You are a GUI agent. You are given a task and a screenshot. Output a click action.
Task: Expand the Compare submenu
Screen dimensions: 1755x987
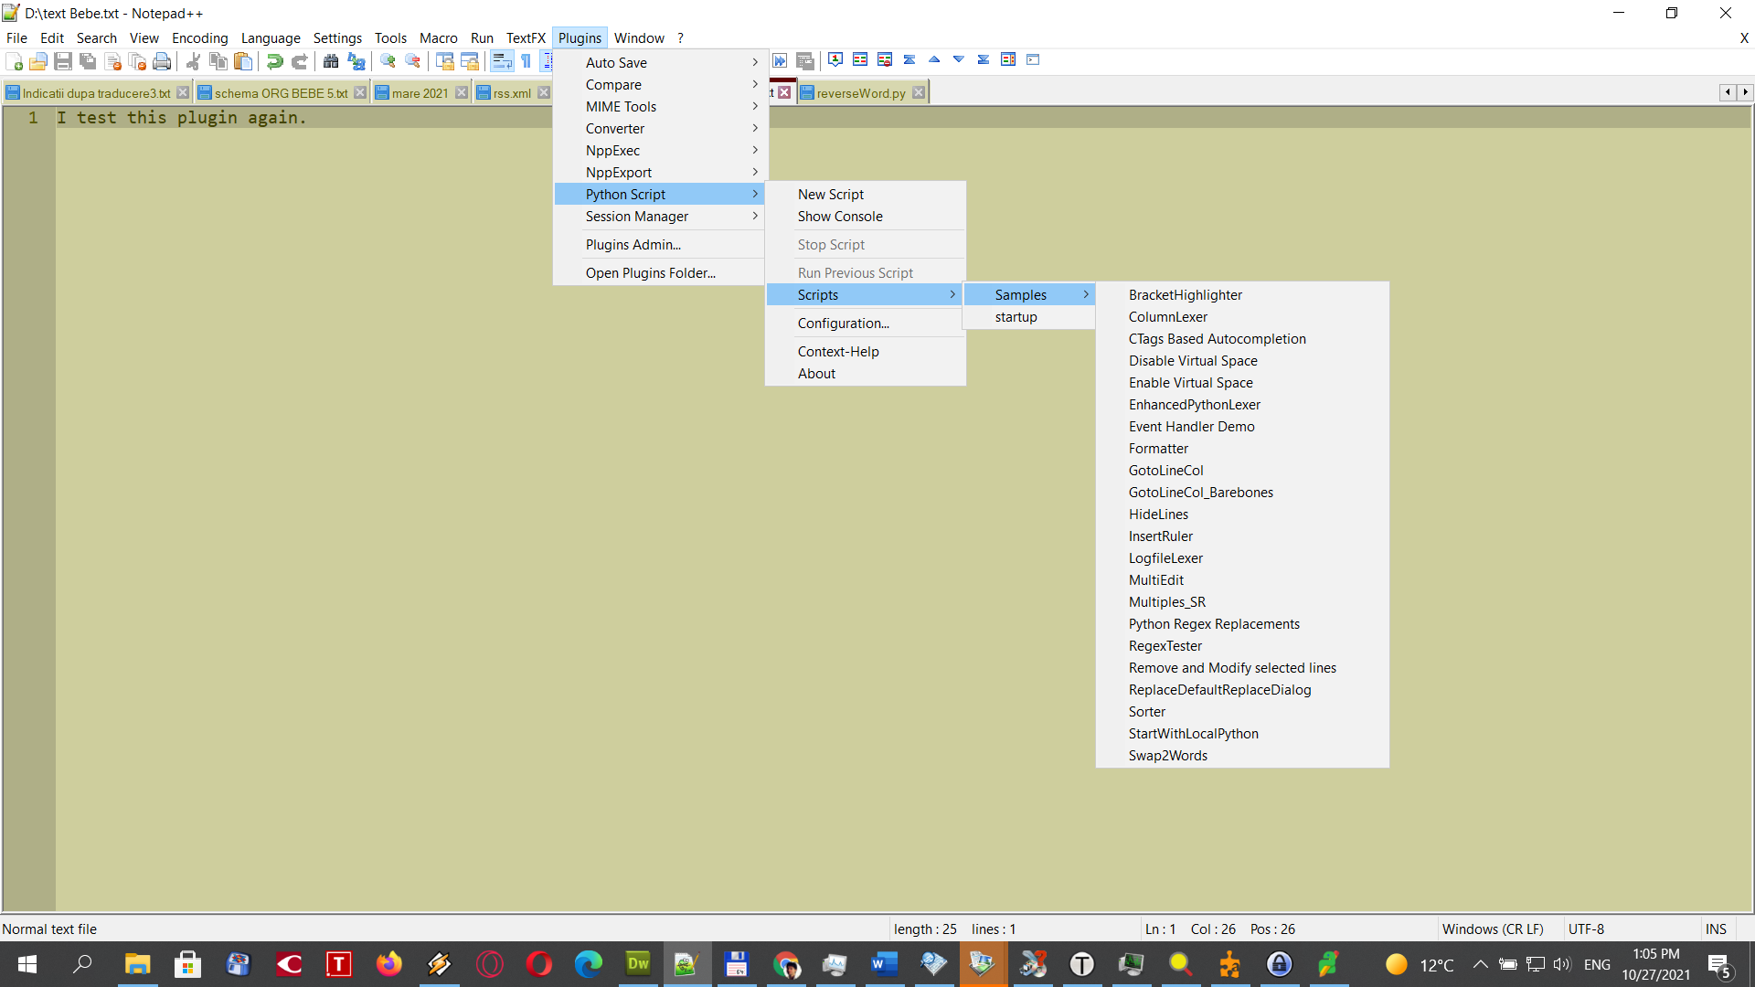coord(659,84)
